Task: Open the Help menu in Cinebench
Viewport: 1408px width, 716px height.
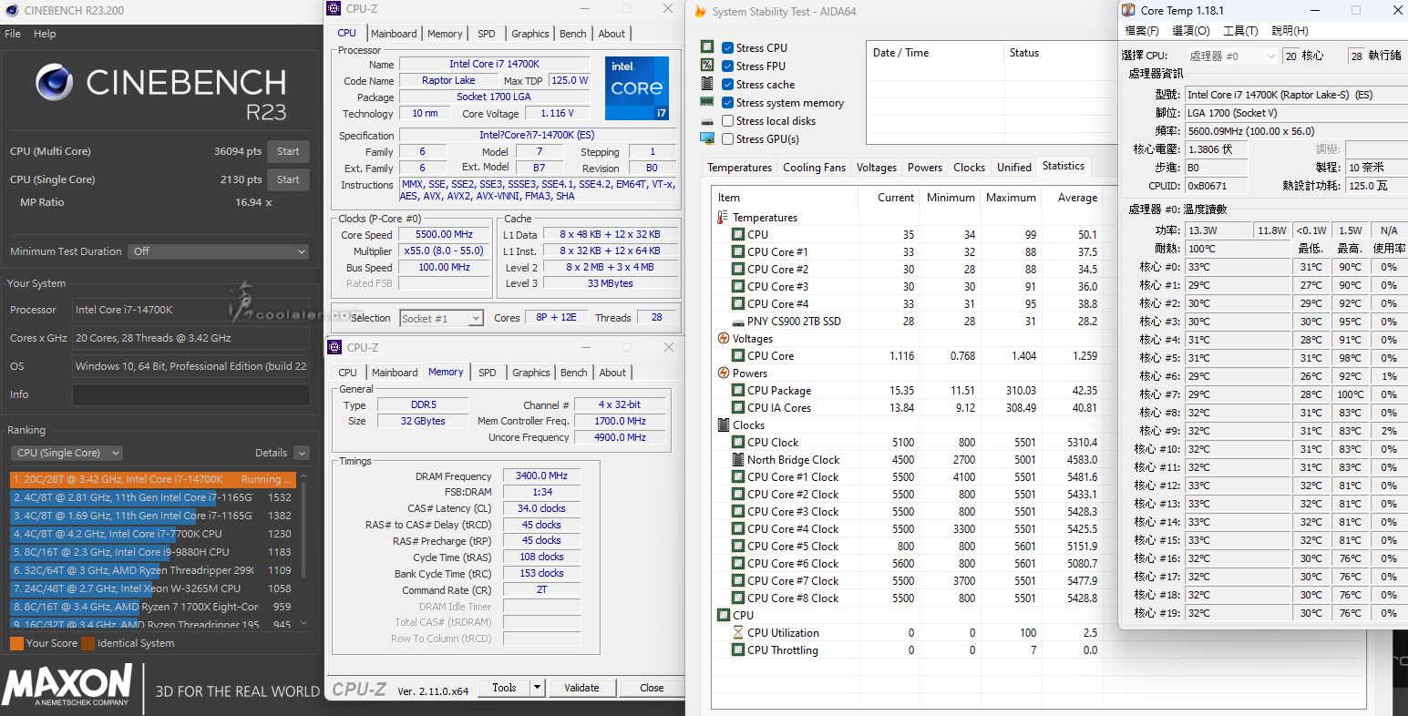Action: click(x=45, y=34)
